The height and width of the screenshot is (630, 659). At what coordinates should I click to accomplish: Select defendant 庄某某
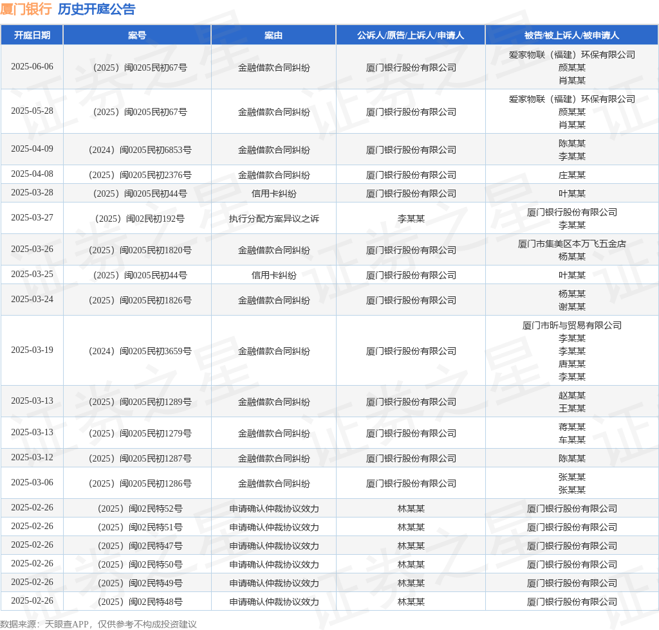[571, 175]
